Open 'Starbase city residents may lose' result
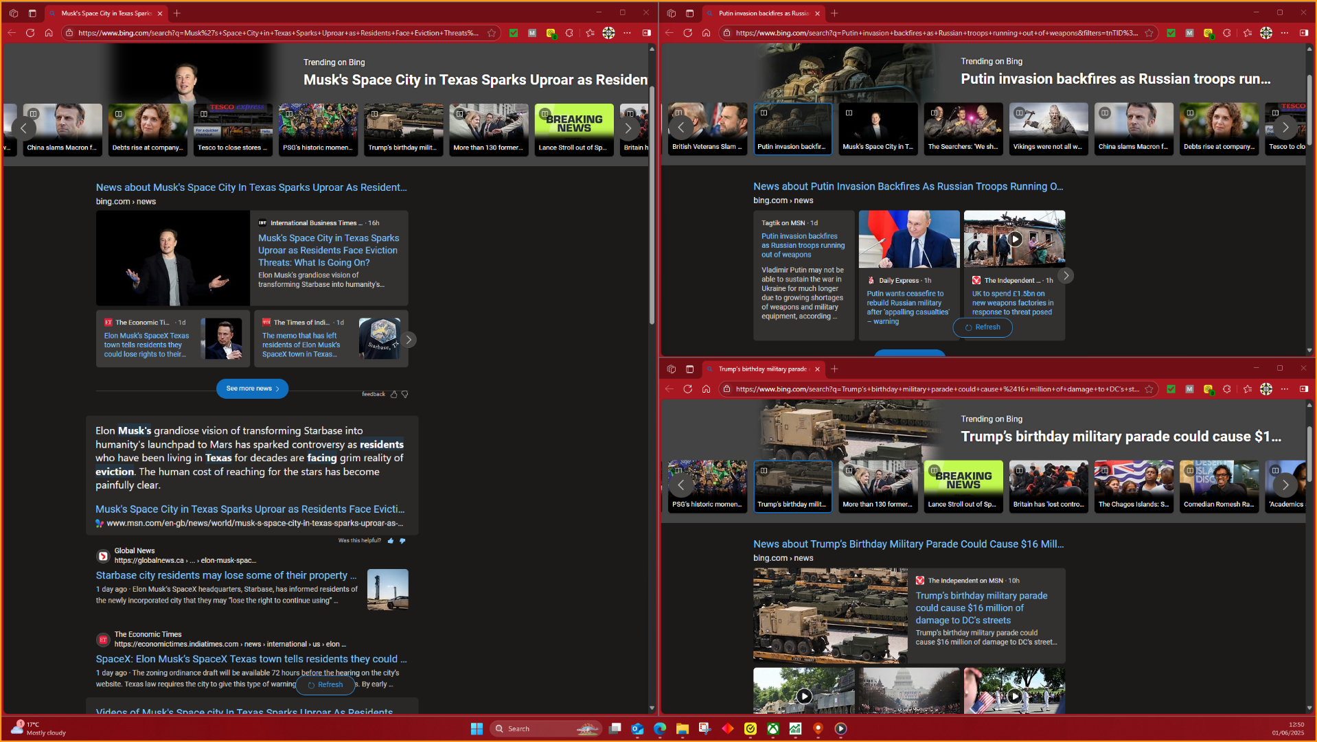Image resolution: width=1317 pixels, height=742 pixels. click(226, 576)
